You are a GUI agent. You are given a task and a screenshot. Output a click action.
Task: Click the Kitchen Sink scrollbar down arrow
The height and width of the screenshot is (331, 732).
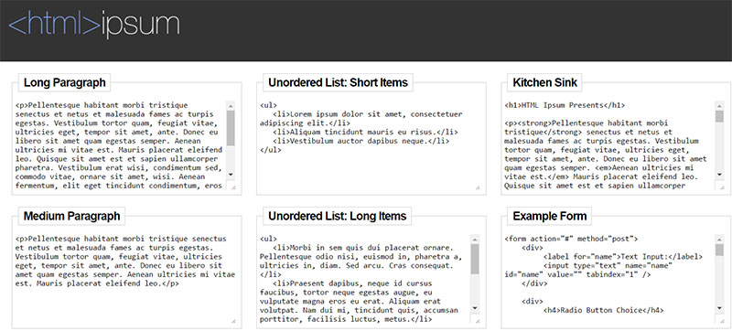[x=719, y=175]
